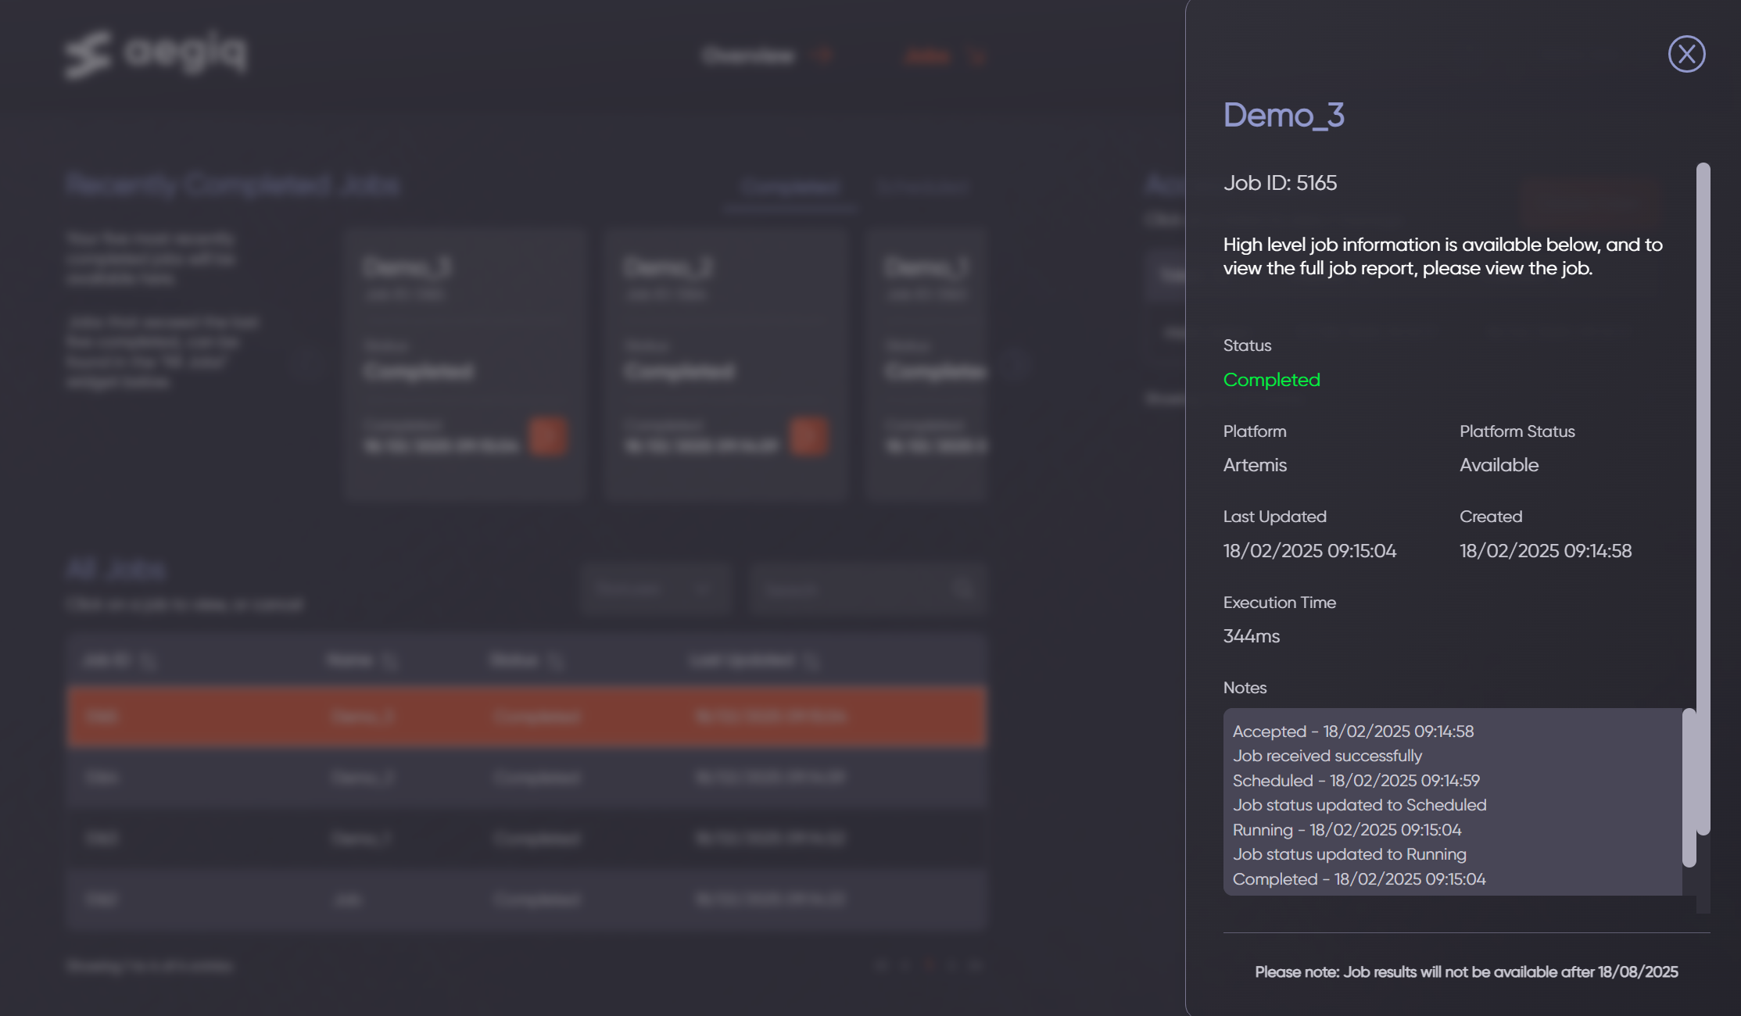Screen dimensions: 1741x1016
Task: Sort table by Job ID column icon
Action: click(149, 661)
